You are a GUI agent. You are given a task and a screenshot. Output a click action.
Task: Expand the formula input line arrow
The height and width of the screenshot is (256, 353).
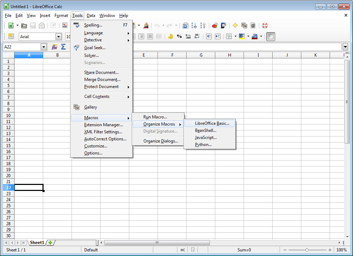[x=345, y=47]
